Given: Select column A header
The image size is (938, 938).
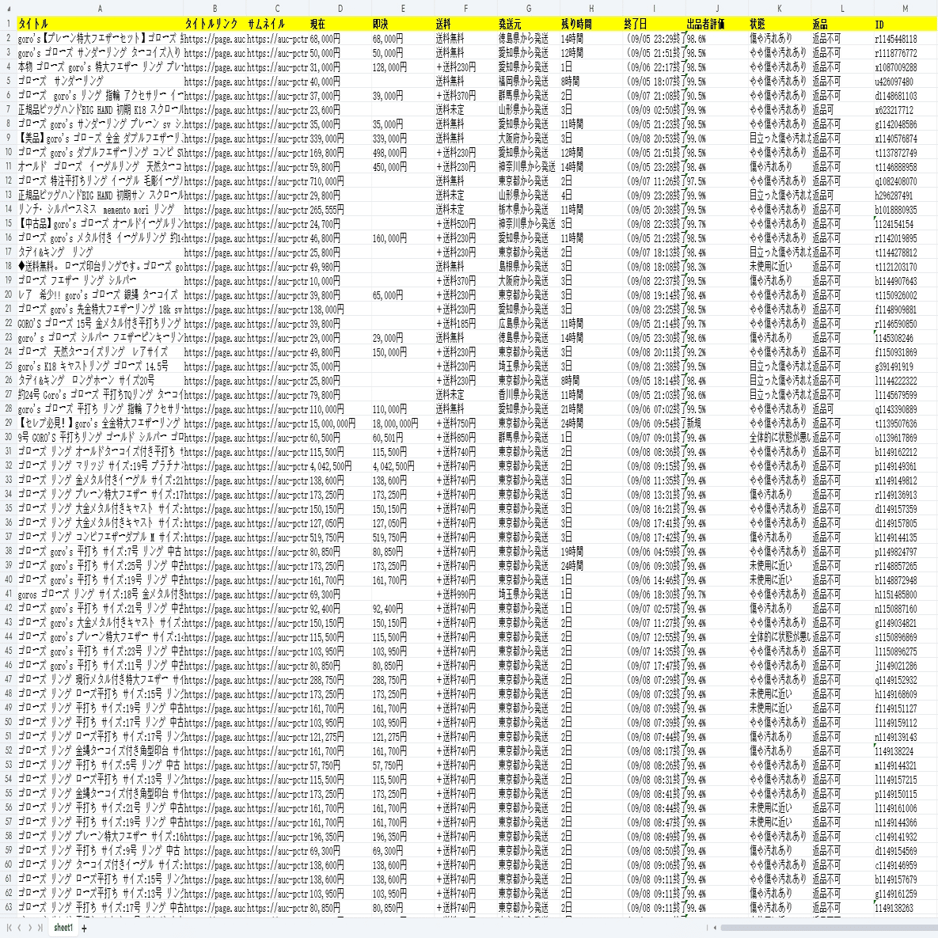Looking at the screenshot, I should 100,9.
